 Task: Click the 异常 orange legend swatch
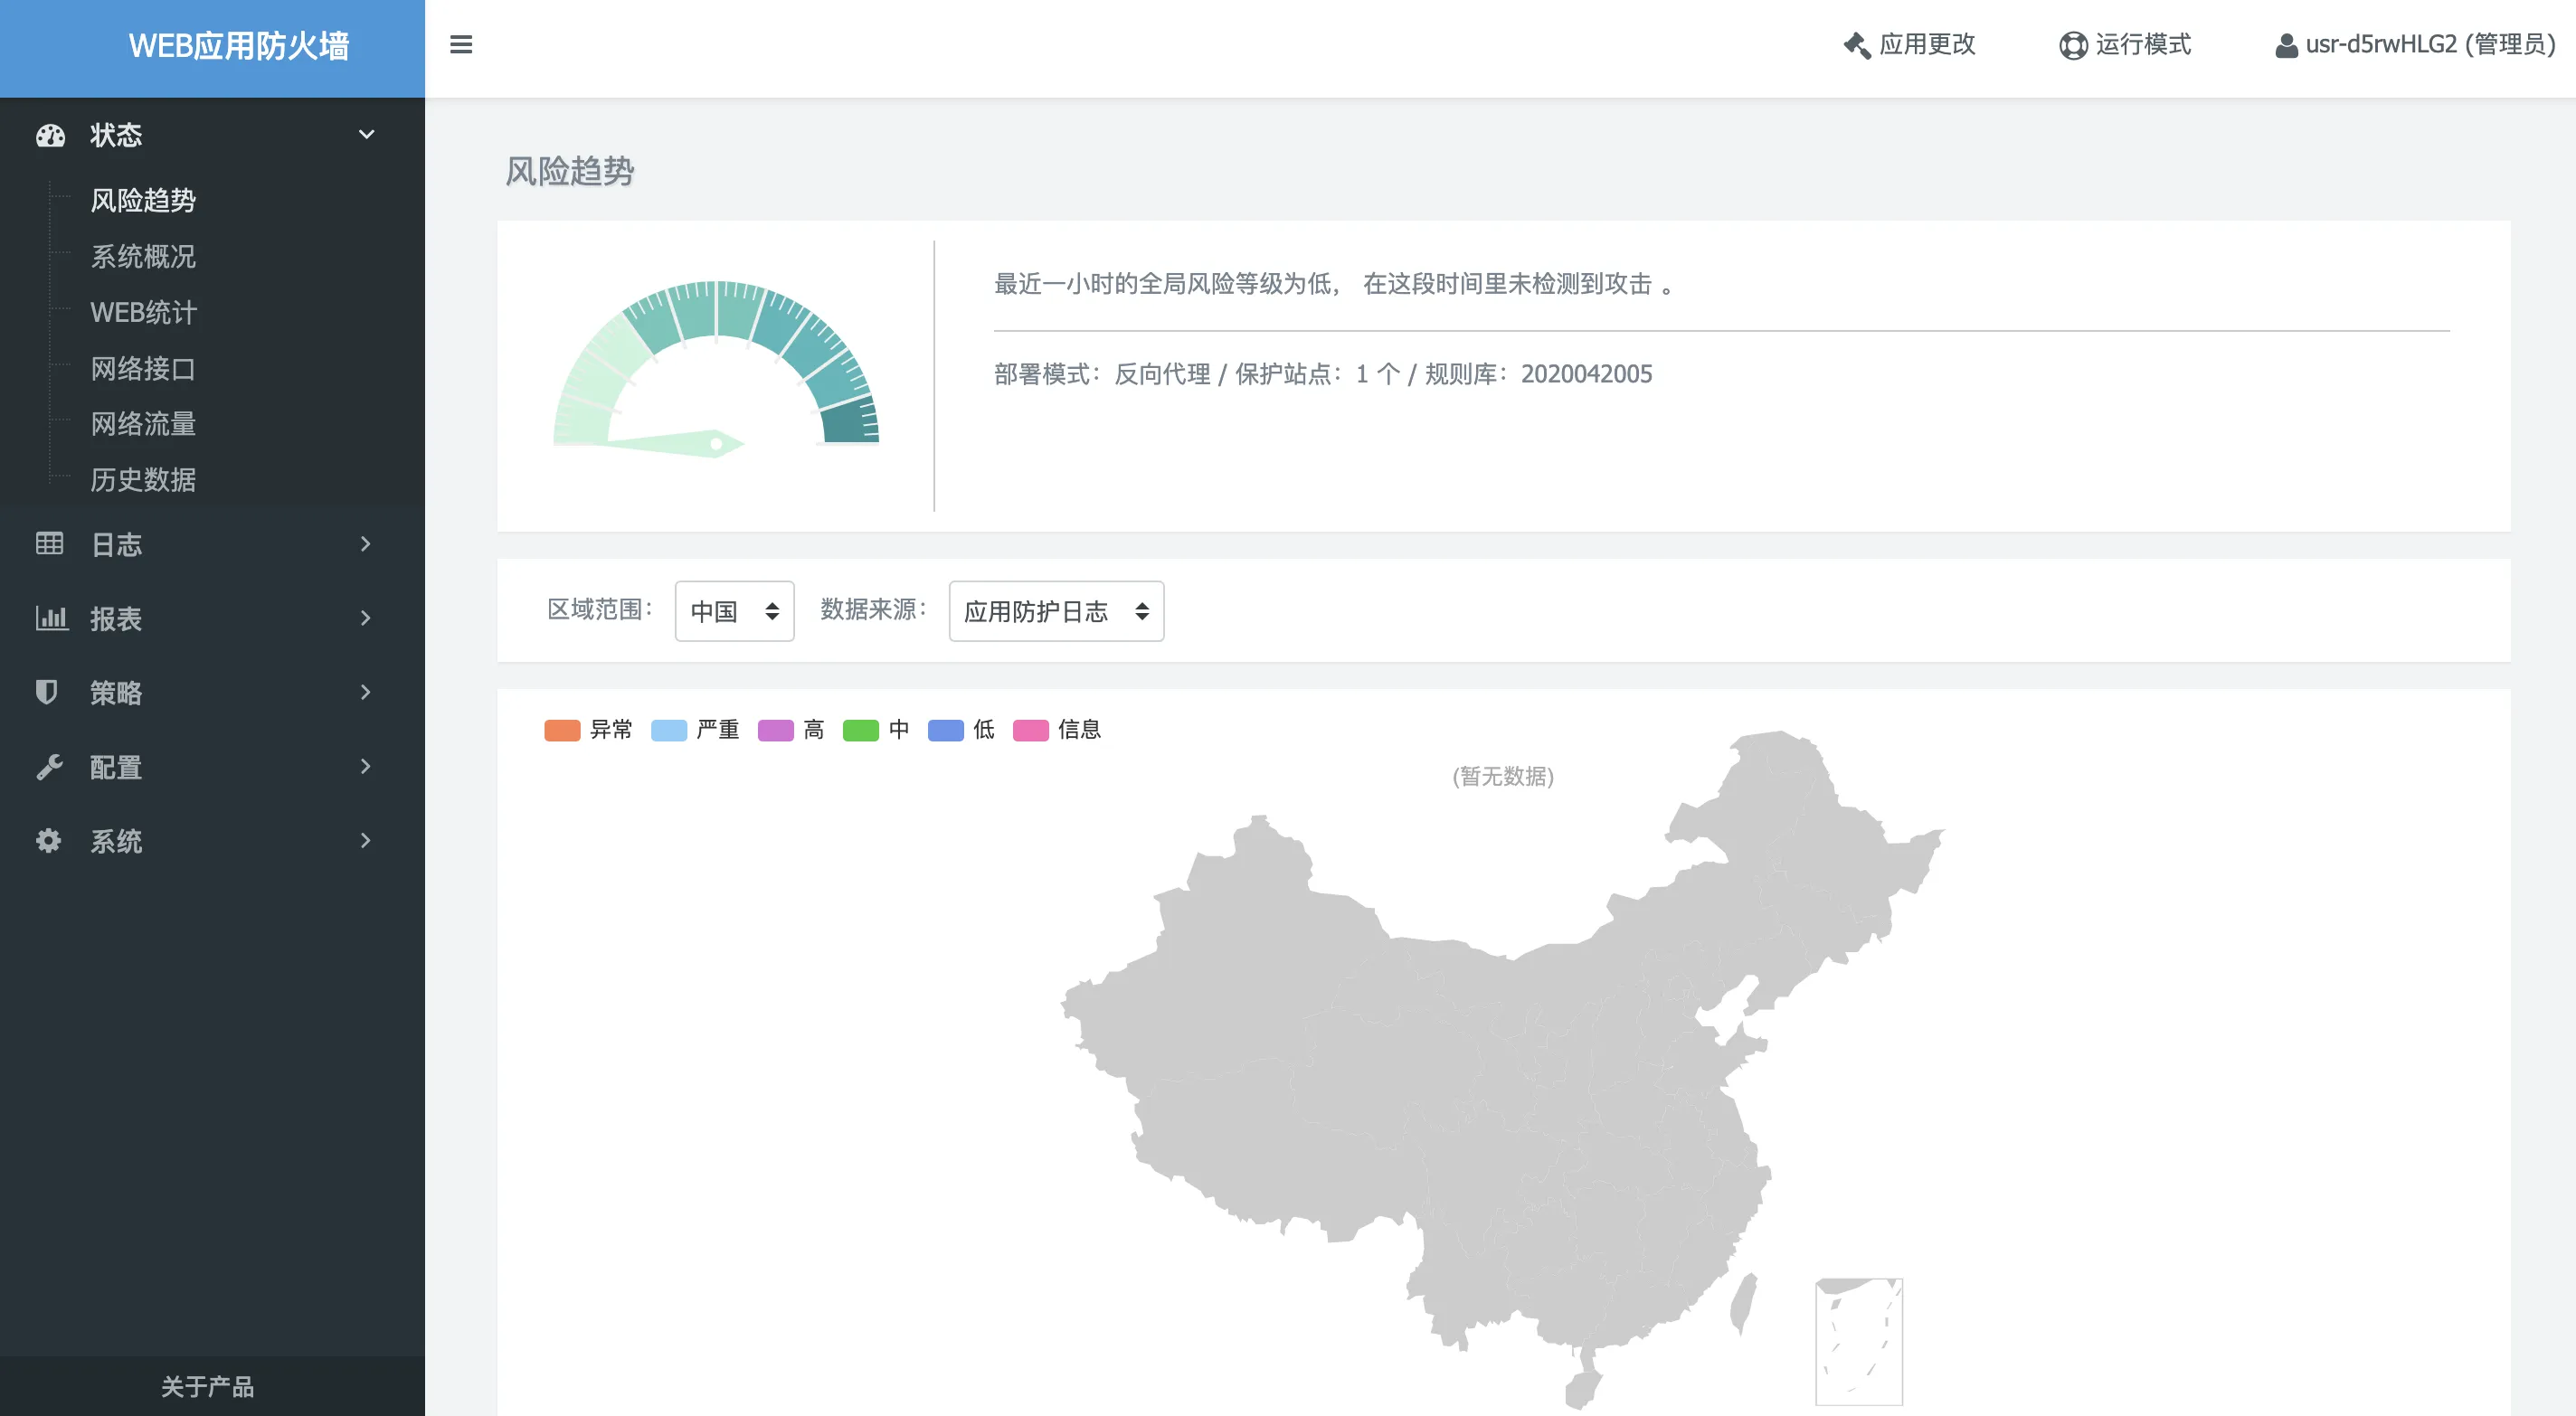coord(562,730)
